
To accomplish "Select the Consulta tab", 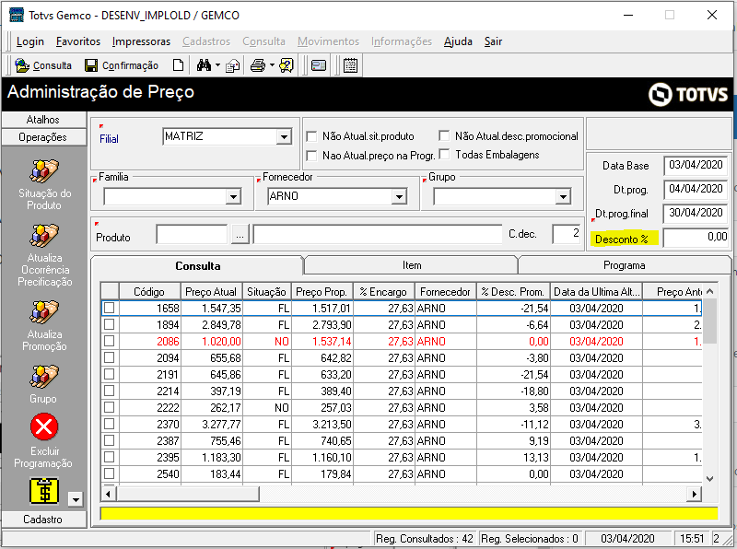I will coord(197,265).
